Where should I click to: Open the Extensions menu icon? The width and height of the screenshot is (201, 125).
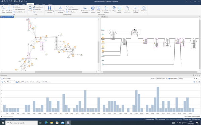(x=144, y=8)
